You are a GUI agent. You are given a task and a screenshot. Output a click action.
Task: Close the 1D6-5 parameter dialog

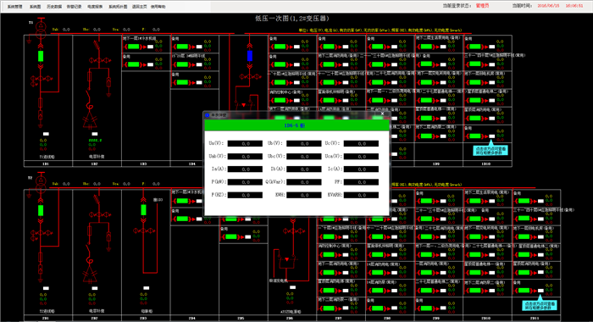tap(382, 114)
